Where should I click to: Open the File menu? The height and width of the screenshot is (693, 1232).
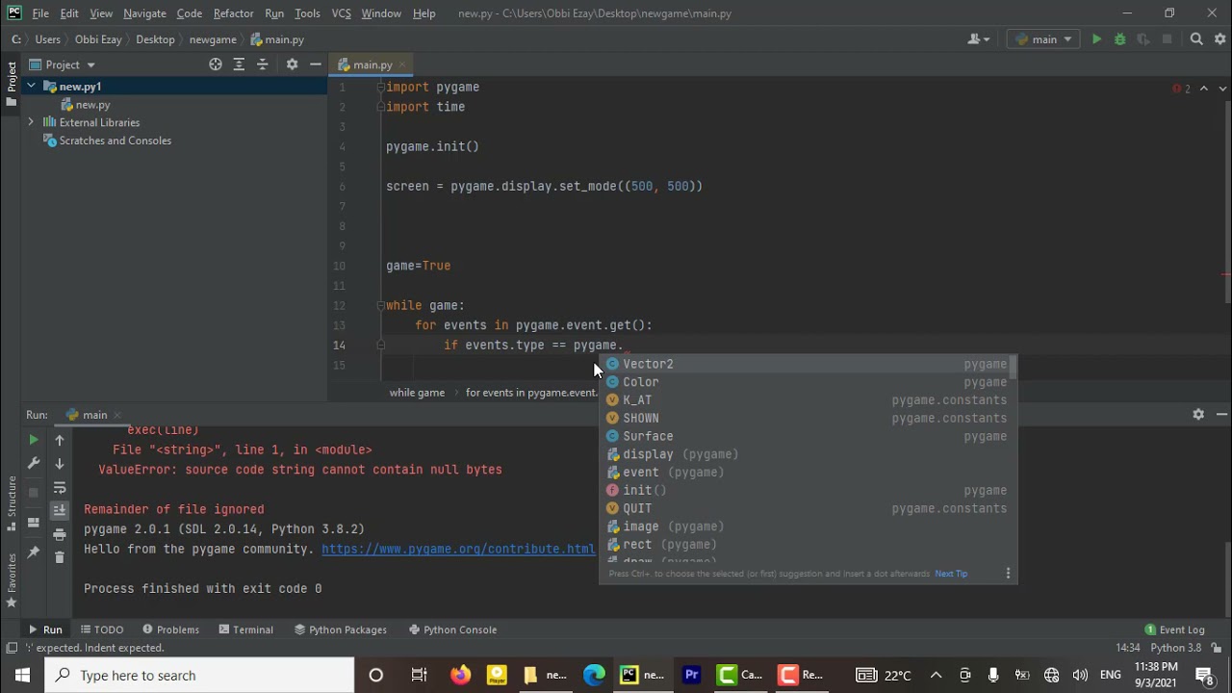pos(40,13)
